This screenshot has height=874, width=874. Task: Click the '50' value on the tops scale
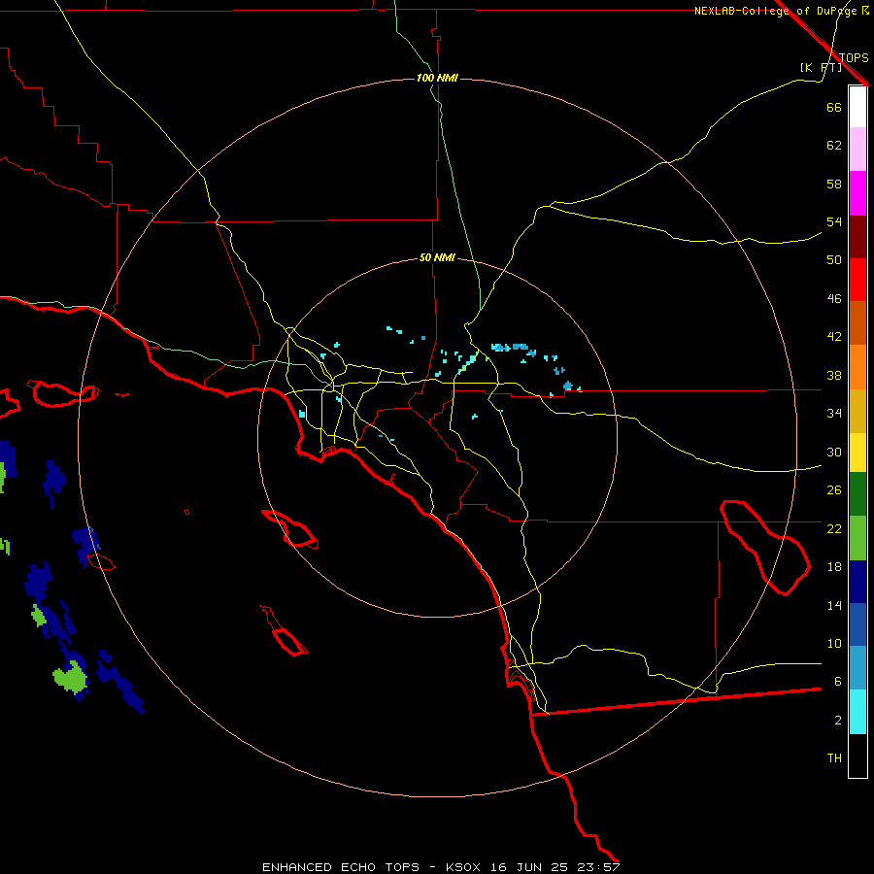834,259
